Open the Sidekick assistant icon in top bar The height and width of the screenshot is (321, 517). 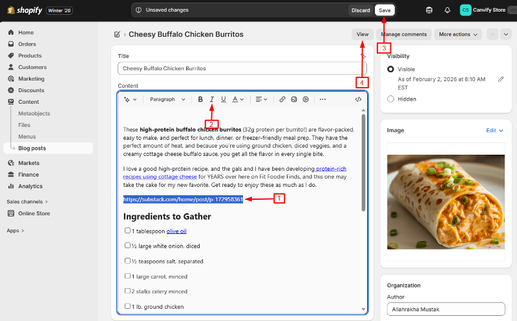point(429,10)
